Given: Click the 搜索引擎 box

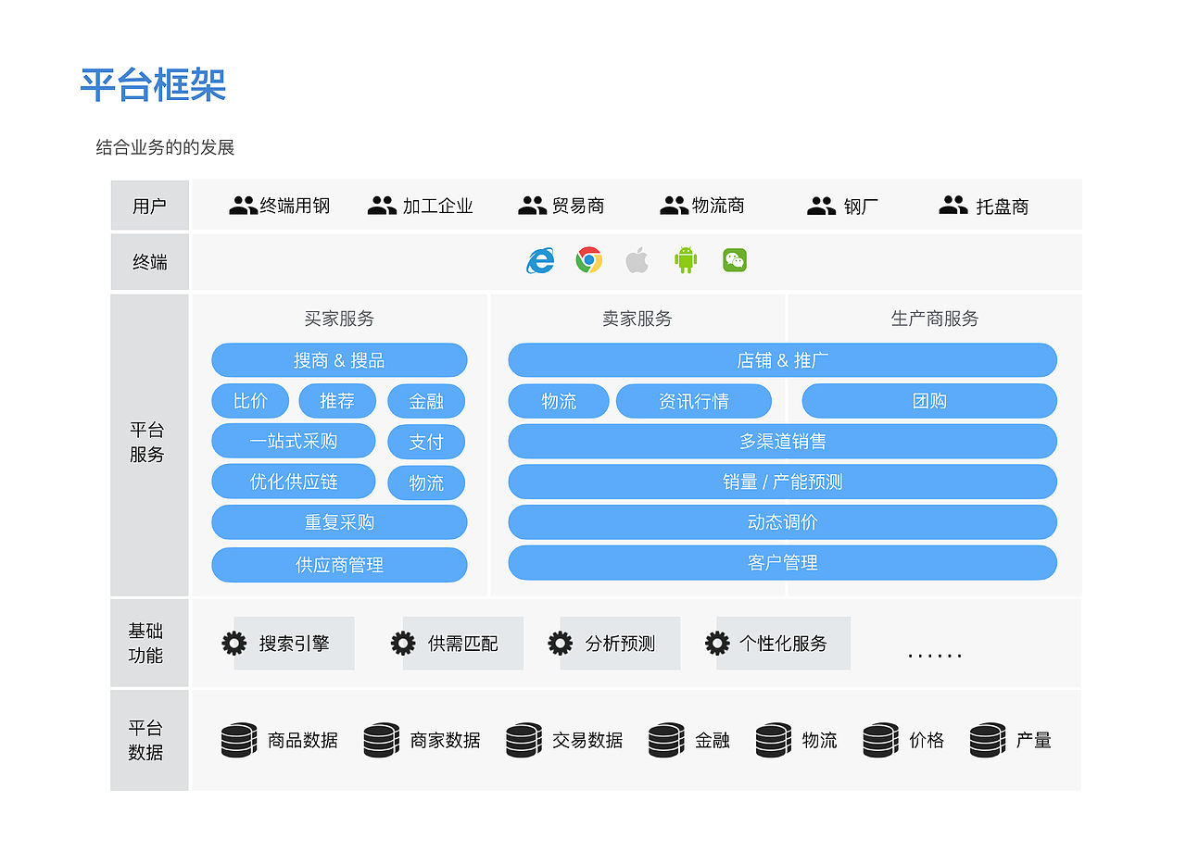Looking at the screenshot, I should click(x=294, y=643).
